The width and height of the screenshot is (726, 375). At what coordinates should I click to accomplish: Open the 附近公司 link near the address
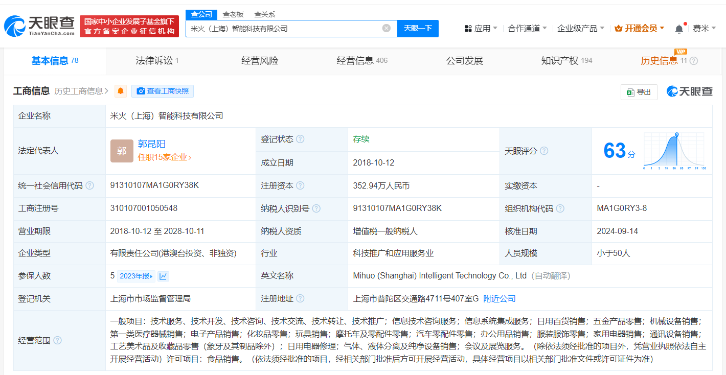(x=499, y=298)
